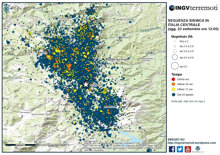Open the WordPress.com logo

point(198,149)
